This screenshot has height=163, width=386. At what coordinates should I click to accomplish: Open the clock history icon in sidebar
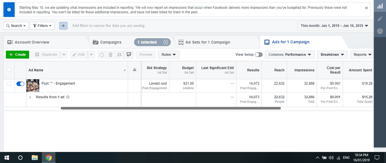(380, 31)
